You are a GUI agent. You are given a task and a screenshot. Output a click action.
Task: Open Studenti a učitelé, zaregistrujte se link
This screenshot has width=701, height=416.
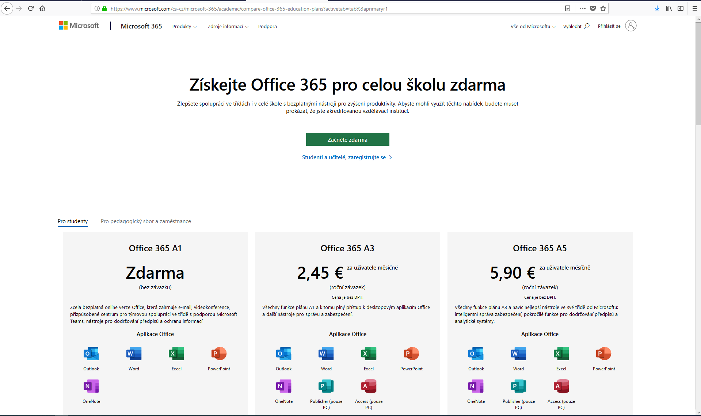(x=347, y=157)
